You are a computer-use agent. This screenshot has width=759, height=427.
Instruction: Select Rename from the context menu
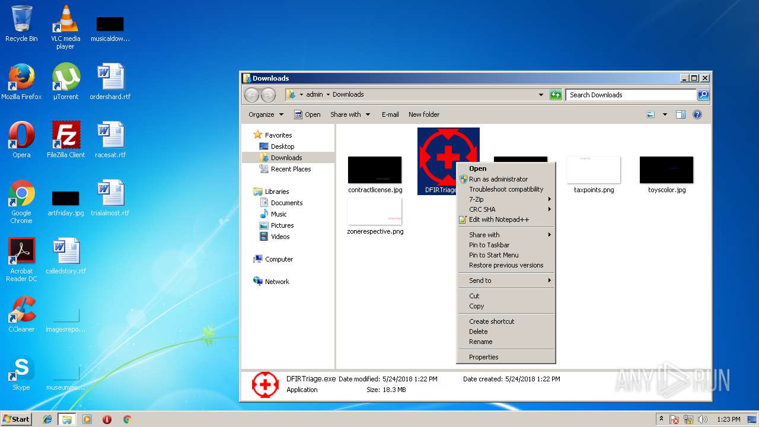pos(506,342)
